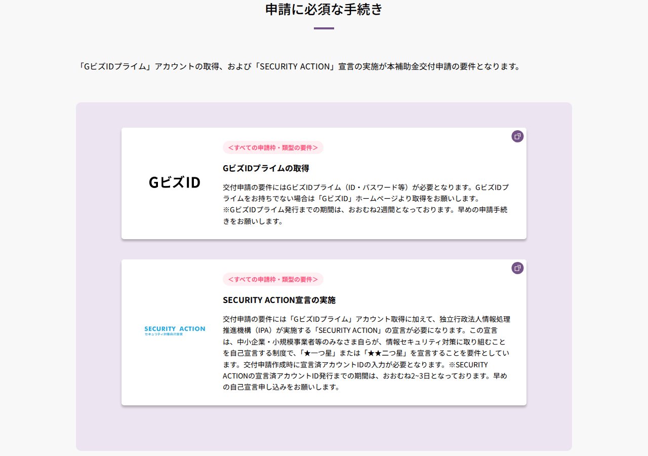Click the GビズID card description paragraph
This screenshot has height=456, width=648.
tap(366, 204)
